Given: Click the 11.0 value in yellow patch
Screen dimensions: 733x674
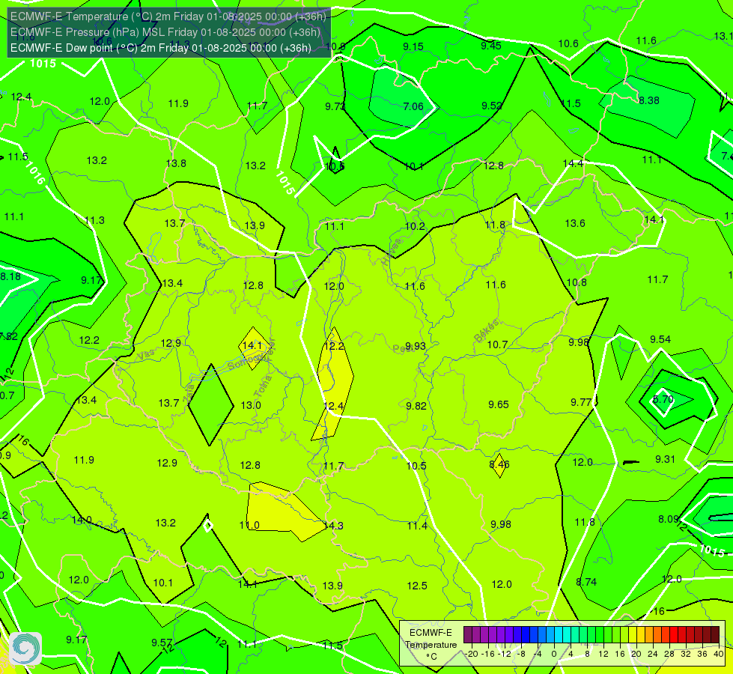Looking at the screenshot, I should coord(249,525).
